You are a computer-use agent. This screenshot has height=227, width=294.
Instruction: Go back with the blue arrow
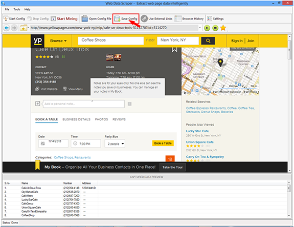click(7, 28)
